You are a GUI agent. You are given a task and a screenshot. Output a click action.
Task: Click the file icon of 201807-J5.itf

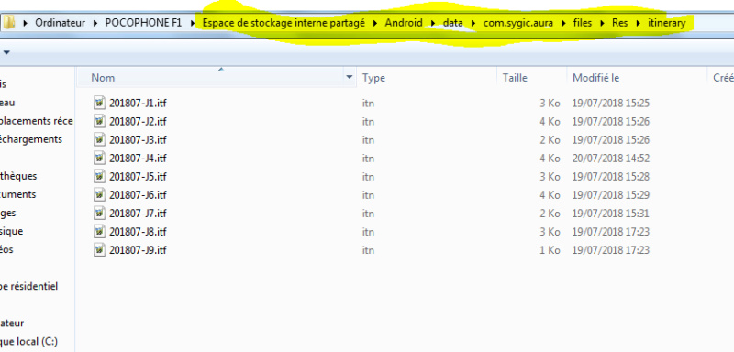(99, 176)
